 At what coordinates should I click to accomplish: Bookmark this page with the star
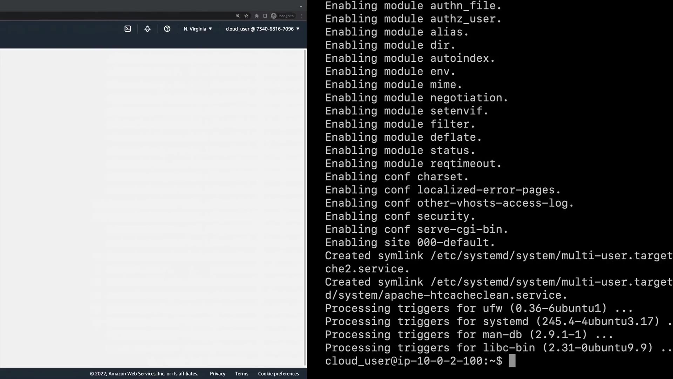click(x=246, y=16)
